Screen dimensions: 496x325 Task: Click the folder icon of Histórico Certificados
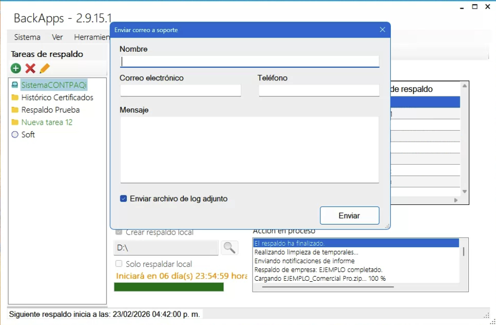[15, 97]
